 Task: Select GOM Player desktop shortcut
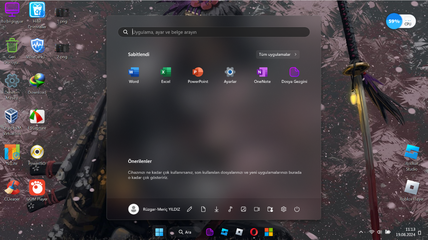(x=37, y=191)
